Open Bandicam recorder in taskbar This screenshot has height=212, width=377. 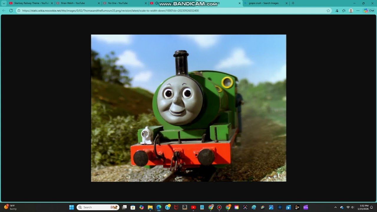pyautogui.click(x=219, y=207)
